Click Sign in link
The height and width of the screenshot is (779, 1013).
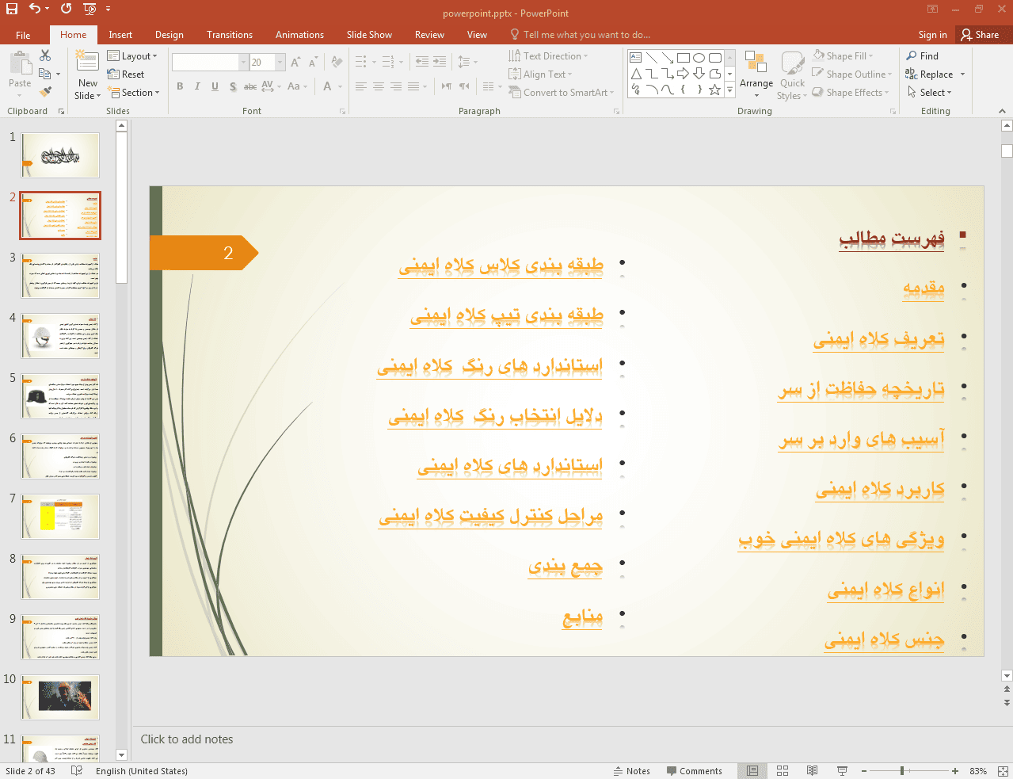(932, 35)
